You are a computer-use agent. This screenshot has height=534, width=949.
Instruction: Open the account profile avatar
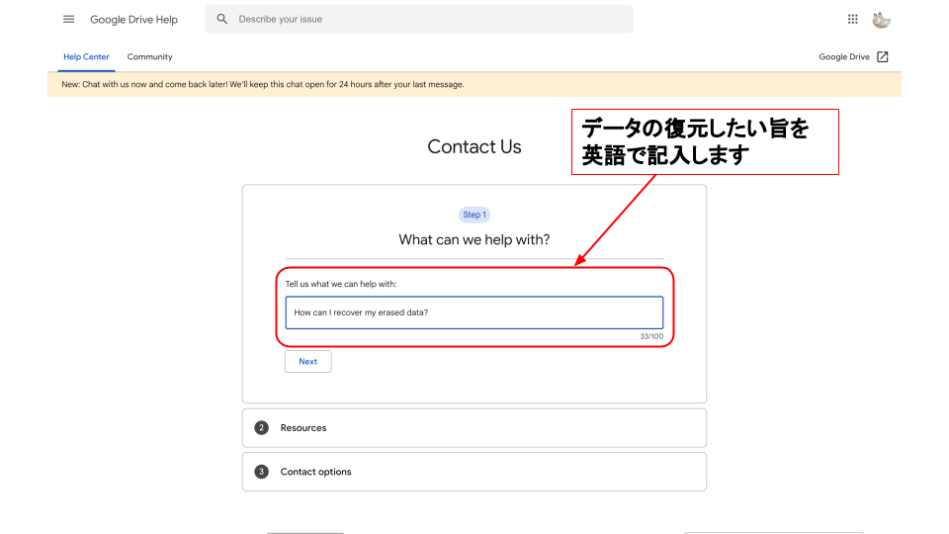point(881,19)
